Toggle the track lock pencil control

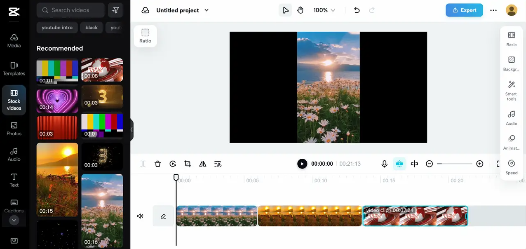(163, 216)
